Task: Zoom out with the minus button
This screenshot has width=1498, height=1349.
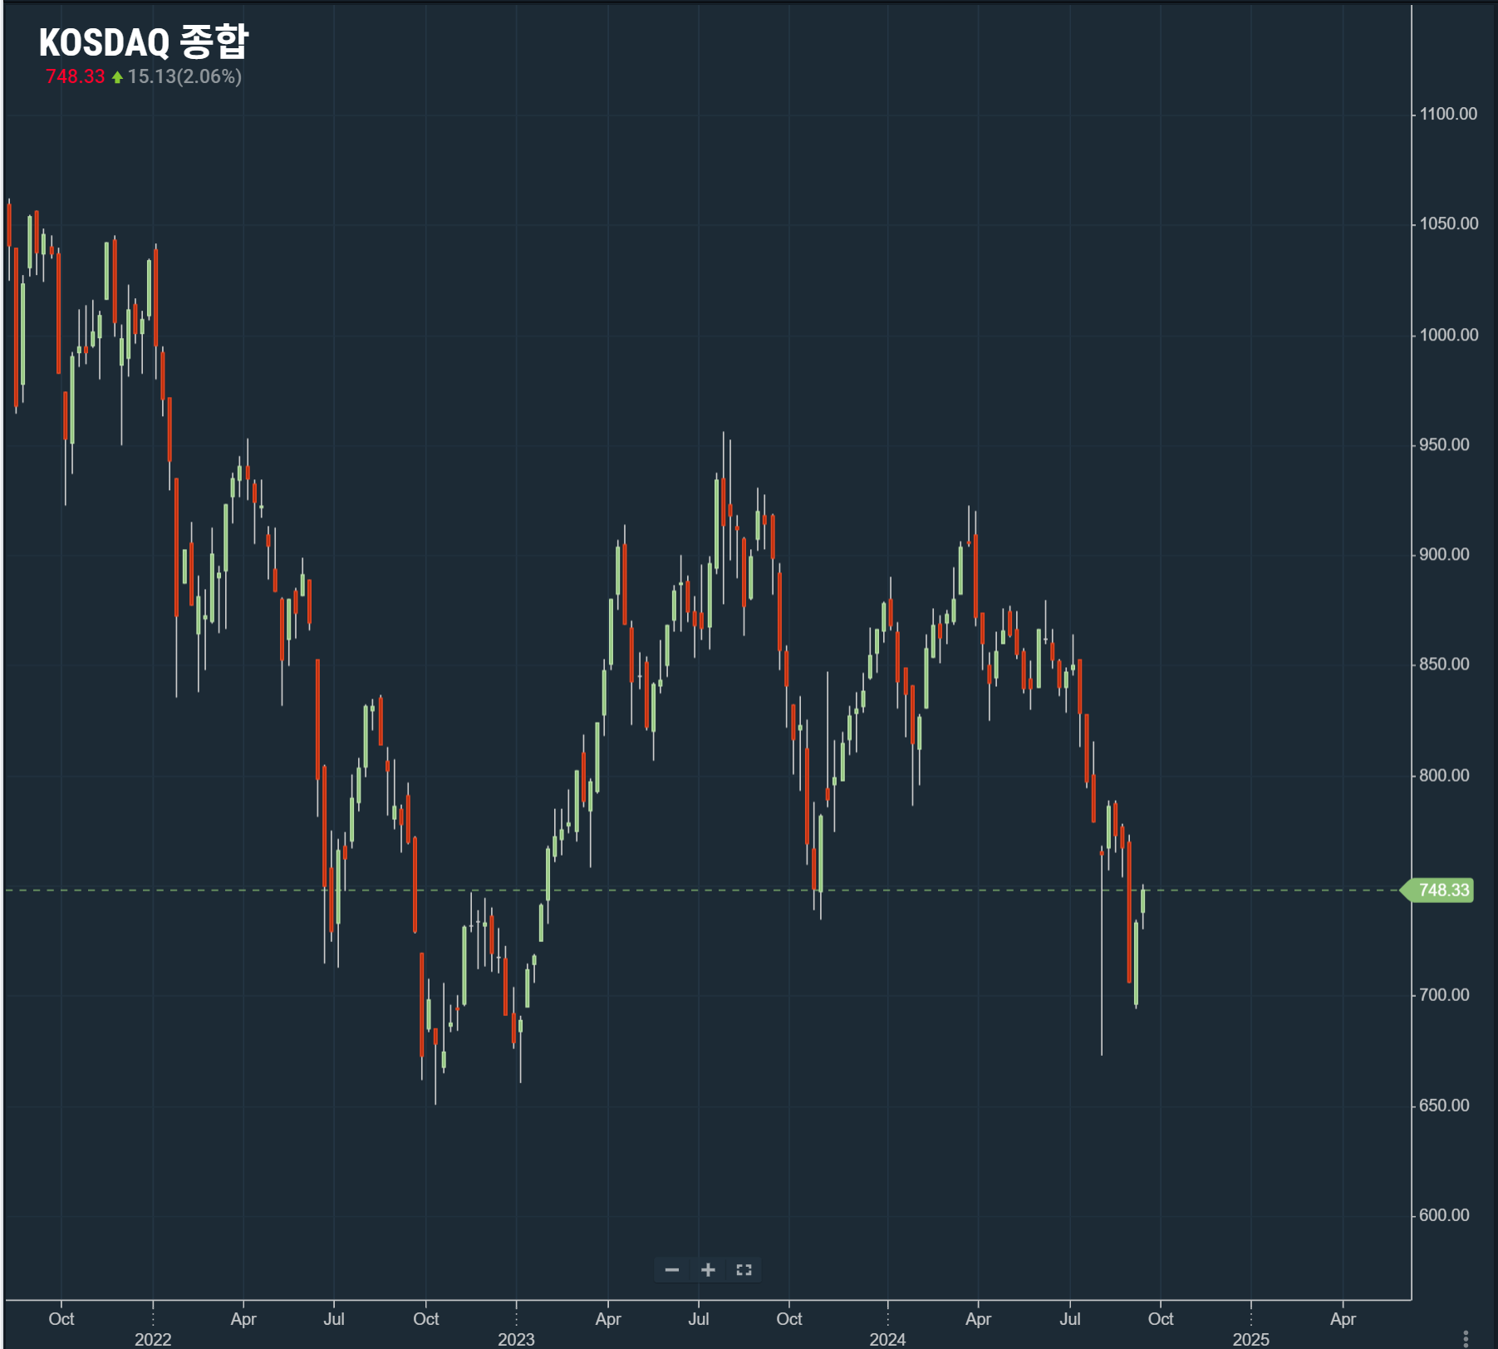Action: (x=672, y=1270)
